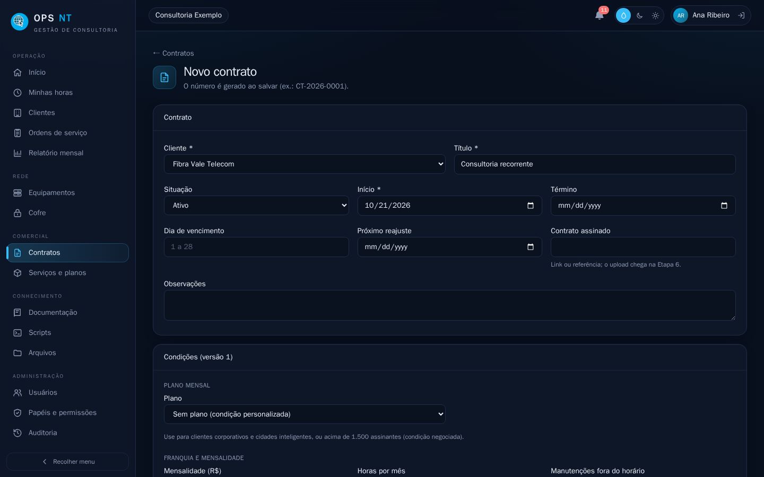Viewport: 764px width, 477px height.
Task: Open the Cliente dropdown
Action: [x=305, y=164]
